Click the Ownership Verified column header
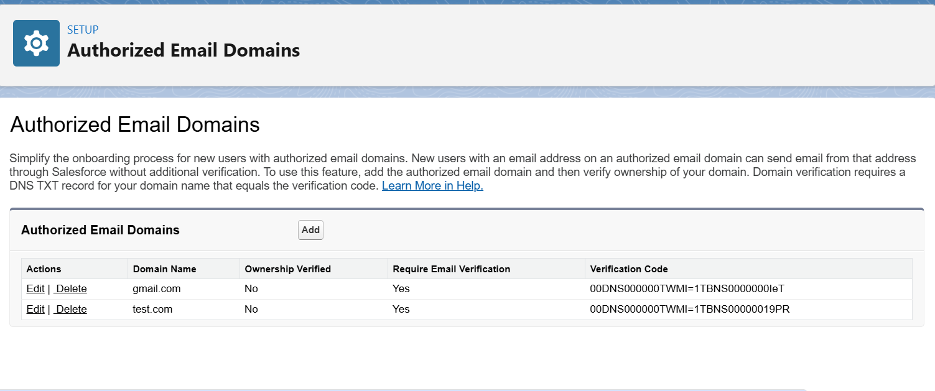 (288, 269)
